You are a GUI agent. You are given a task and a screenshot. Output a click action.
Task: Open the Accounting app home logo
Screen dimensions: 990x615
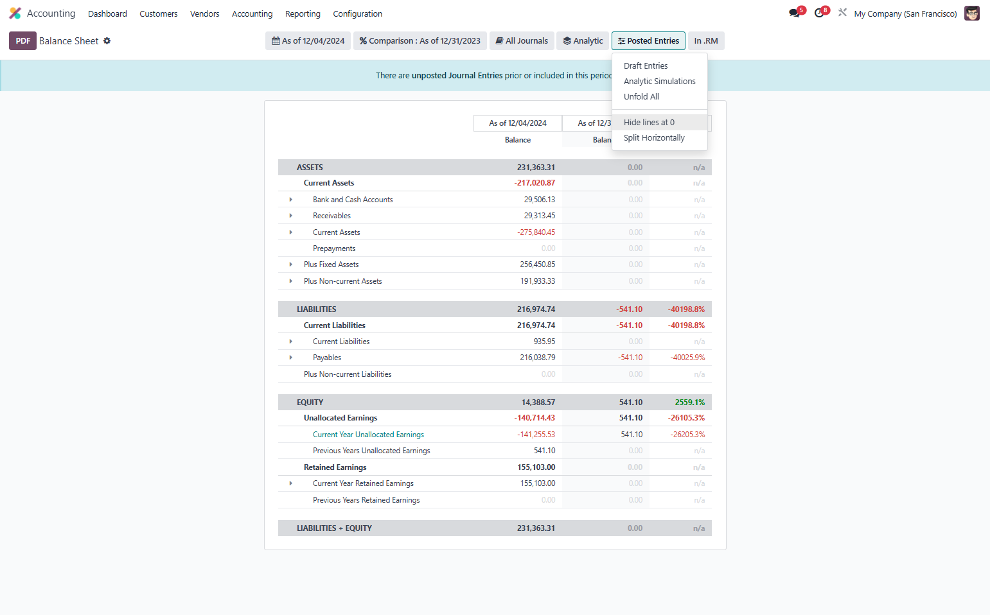click(15, 13)
